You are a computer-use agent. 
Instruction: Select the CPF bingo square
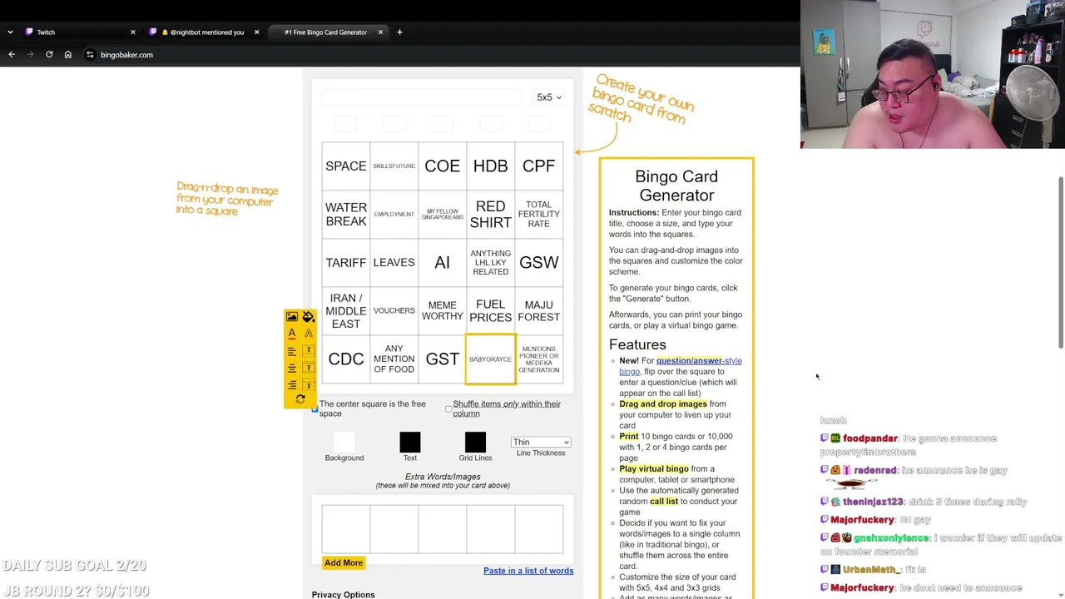pyautogui.click(x=539, y=166)
